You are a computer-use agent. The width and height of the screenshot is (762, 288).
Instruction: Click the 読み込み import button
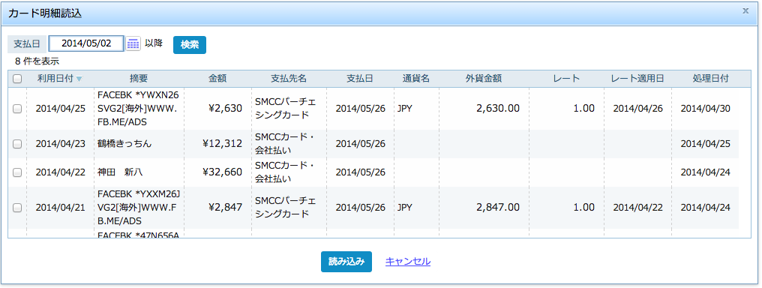tap(346, 262)
